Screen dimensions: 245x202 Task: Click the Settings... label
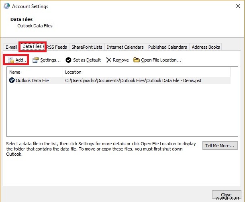(51, 60)
